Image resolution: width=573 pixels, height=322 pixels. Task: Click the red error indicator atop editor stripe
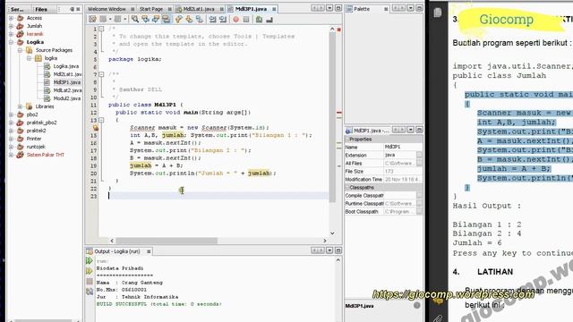click(338, 30)
